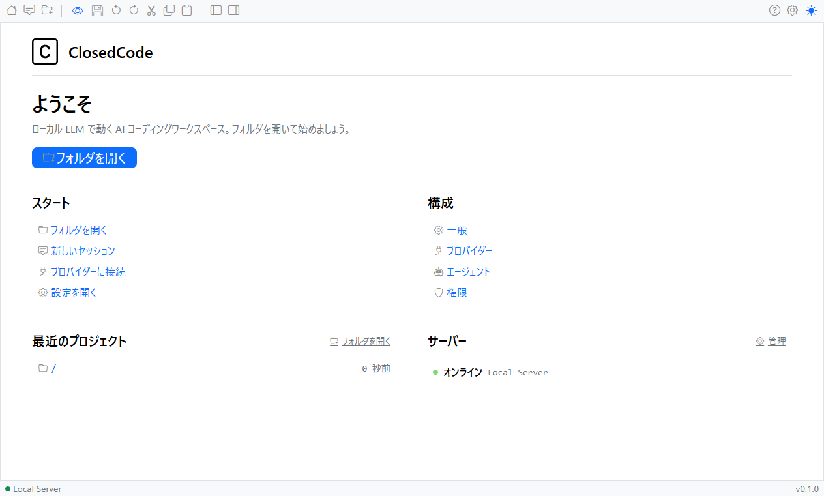Click folder icon beside スタート フォルダを開く
The image size is (824, 496).
(43, 230)
